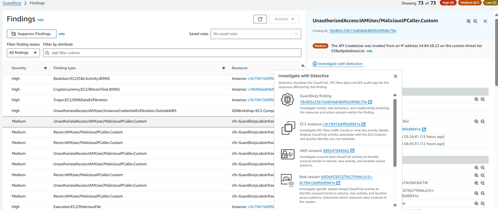Click the AWS account icon in Detective popup
498x210 pixels.
click(x=288, y=154)
